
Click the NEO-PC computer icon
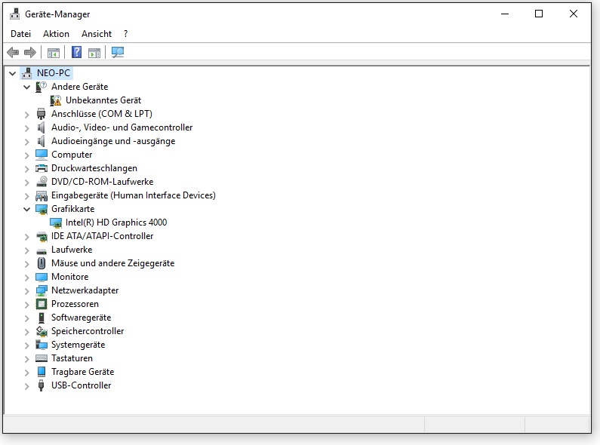tap(27, 73)
